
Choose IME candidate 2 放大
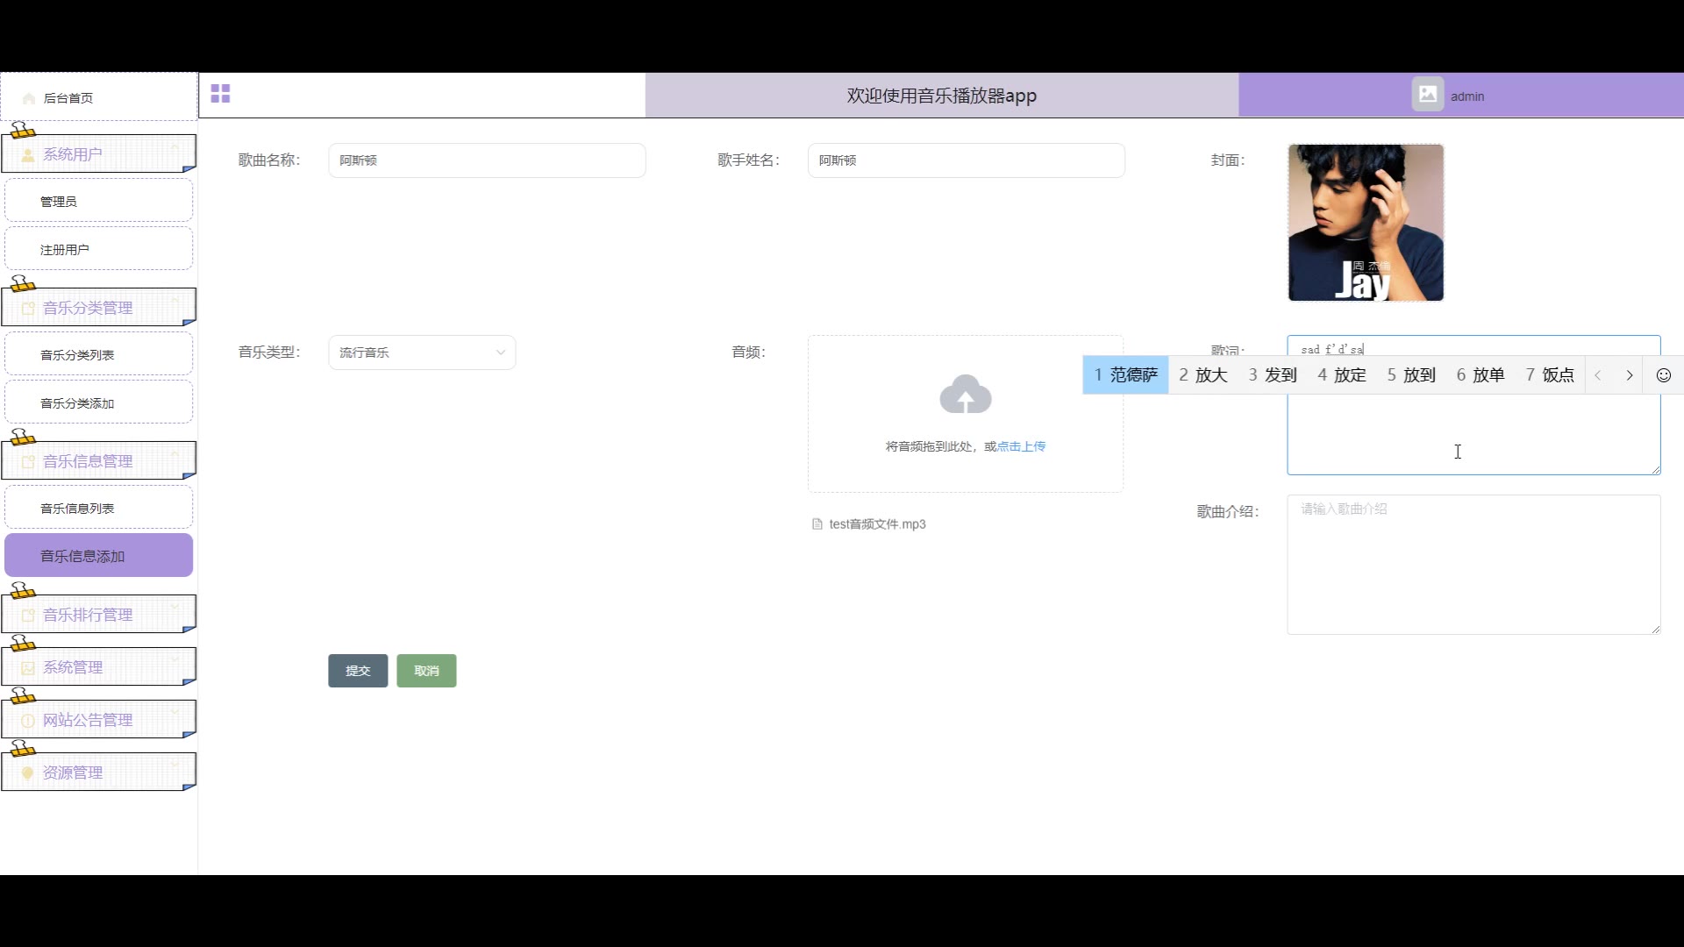(1202, 375)
